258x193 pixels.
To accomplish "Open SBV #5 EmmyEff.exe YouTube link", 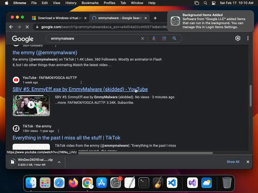I will coord(80,89).
